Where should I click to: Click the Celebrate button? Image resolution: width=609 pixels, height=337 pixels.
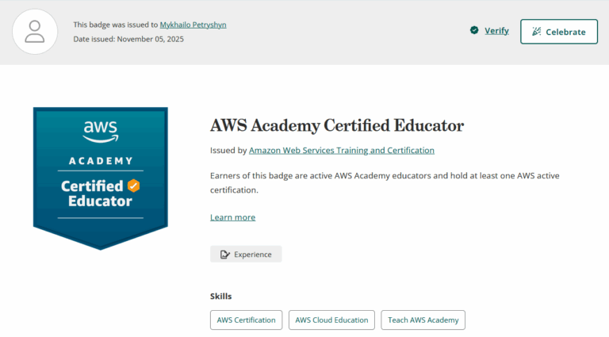pyautogui.click(x=559, y=32)
